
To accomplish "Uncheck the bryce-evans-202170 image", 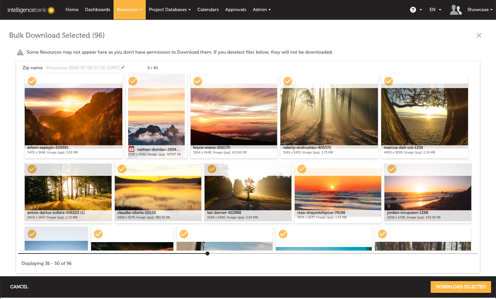I will tap(198, 81).
